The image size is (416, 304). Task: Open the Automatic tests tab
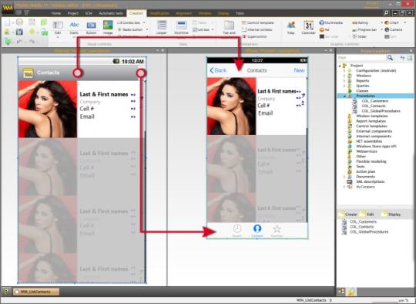coord(111,13)
